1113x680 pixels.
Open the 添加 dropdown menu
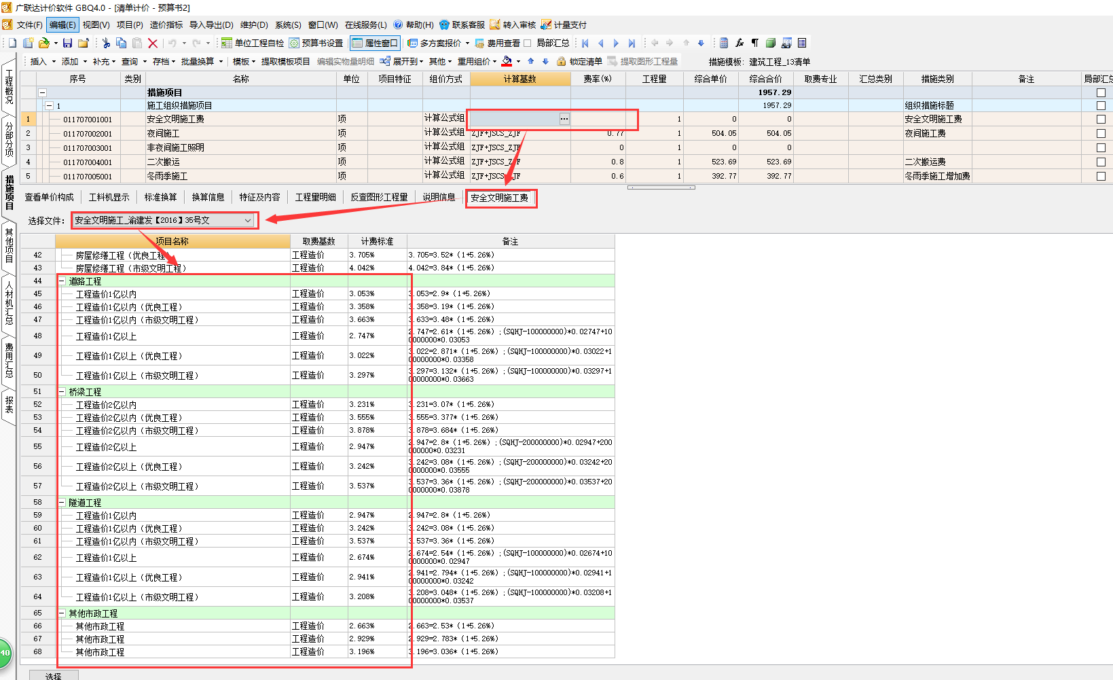(x=74, y=61)
